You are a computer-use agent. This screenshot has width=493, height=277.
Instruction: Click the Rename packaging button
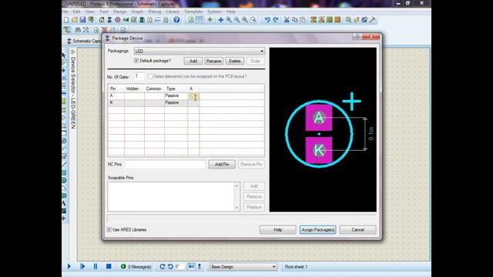point(214,61)
